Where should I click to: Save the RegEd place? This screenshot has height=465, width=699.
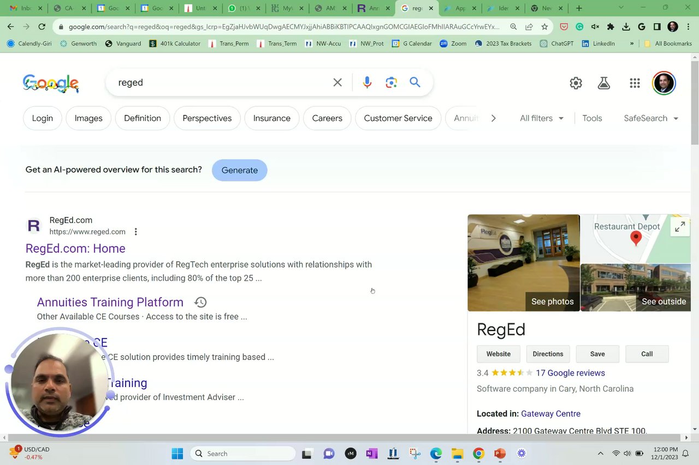597,354
